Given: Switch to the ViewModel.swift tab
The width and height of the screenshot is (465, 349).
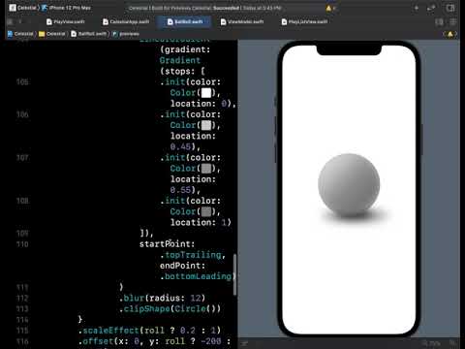Looking at the screenshot, I should tap(242, 21).
